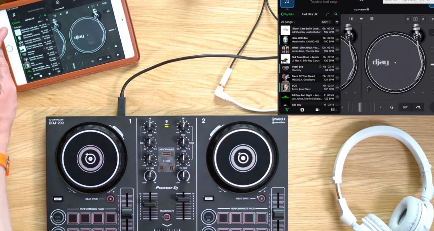Open the performance pads grid icon
This screenshot has width=434, height=231.
click(x=372, y=19)
